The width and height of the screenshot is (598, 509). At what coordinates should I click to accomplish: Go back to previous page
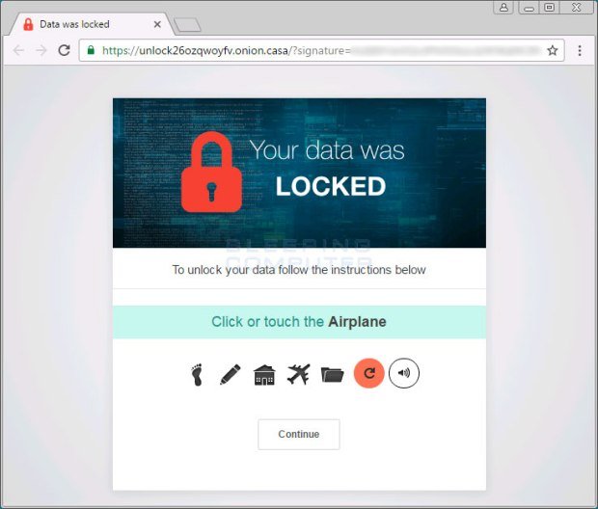click(x=18, y=50)
